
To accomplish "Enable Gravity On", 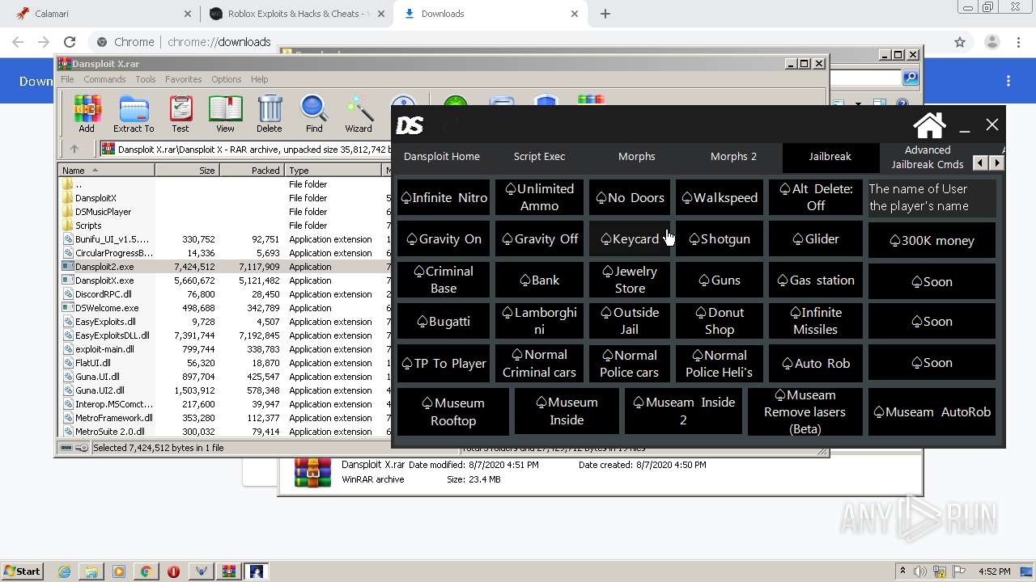I will pos(444,239).
